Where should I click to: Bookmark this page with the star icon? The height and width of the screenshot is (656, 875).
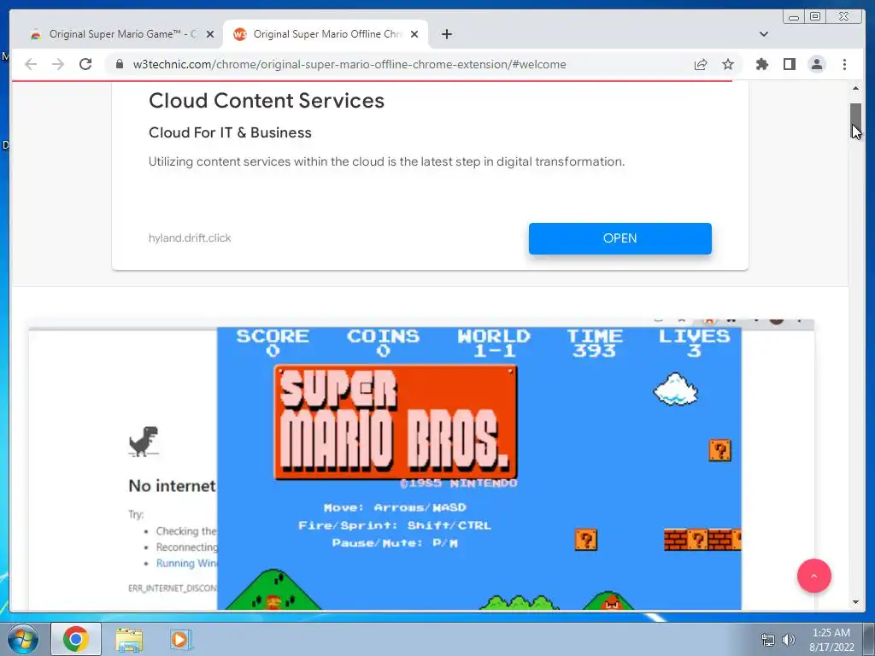click(728, 64)
